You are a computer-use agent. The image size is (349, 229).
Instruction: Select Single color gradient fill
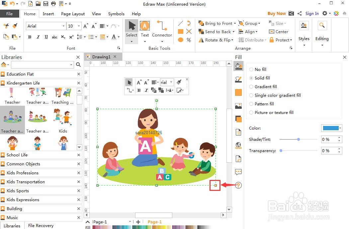(275, 95)
